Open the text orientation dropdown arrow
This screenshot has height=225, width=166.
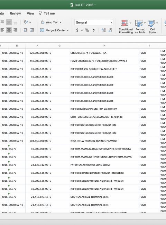(x=30, y=22)
